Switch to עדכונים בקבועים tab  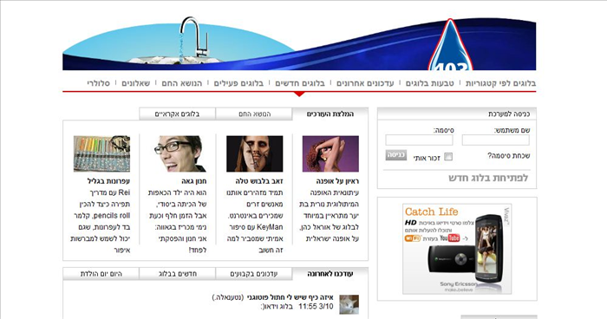tap(254, 274)
